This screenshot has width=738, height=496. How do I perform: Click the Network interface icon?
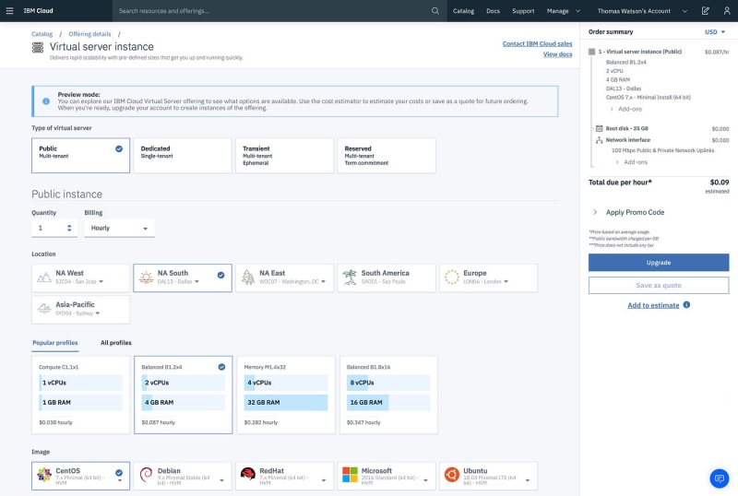click(599, 140)
